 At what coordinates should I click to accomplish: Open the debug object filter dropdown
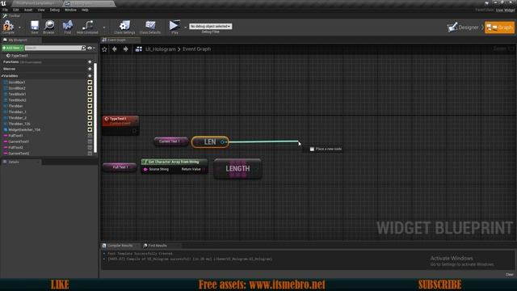(210, 26)
